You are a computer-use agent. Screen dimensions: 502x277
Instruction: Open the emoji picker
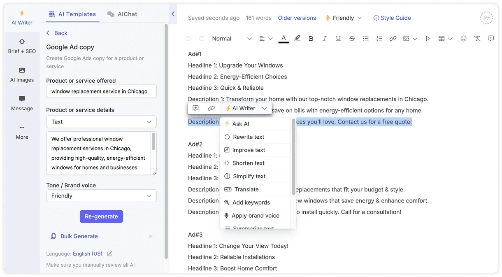[463, 39]
